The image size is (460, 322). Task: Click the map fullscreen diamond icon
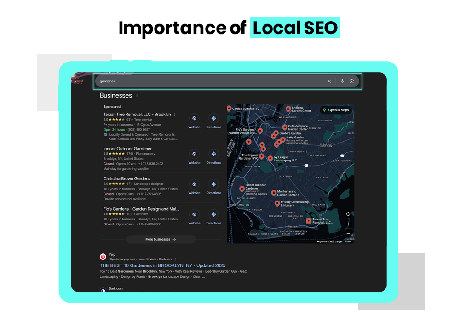(348, 213)
